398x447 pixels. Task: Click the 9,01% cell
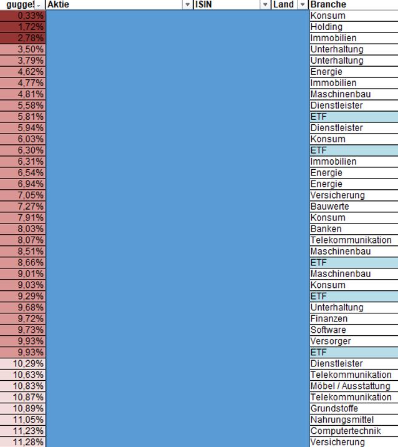coord(22,274)
